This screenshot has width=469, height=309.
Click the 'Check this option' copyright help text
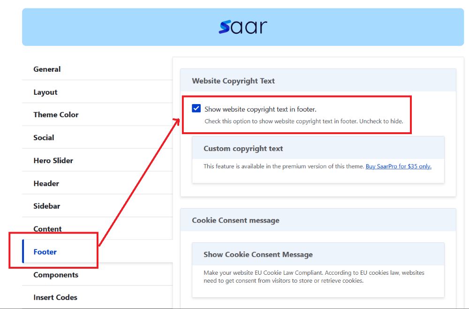[x=303, y=121]
